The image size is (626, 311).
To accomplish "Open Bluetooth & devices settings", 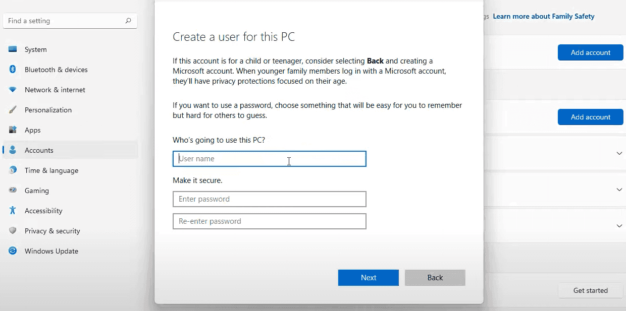I will click(x=56, y=70).
